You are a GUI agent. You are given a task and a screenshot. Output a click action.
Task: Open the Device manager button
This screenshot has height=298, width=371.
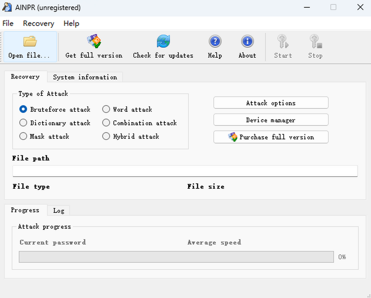click(271, 120)
